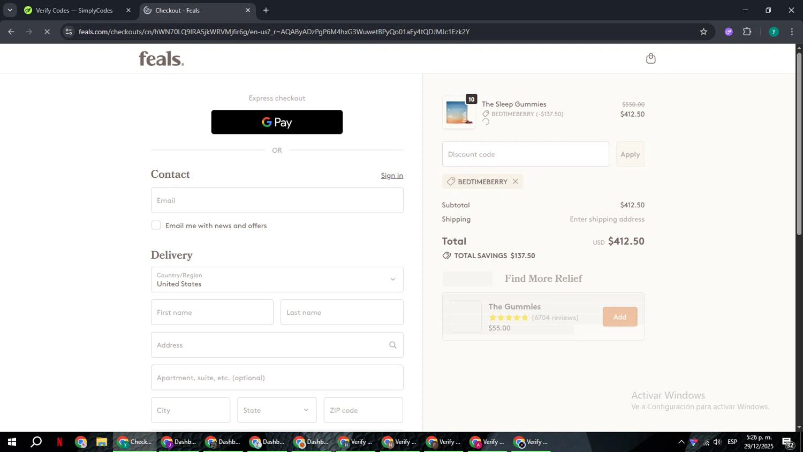
Task: Go back to the previous page
Action: click(x=11, y=32)
